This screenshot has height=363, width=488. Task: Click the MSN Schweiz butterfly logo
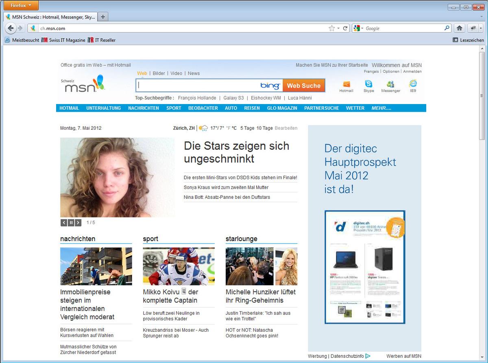(x=83, y=84)
